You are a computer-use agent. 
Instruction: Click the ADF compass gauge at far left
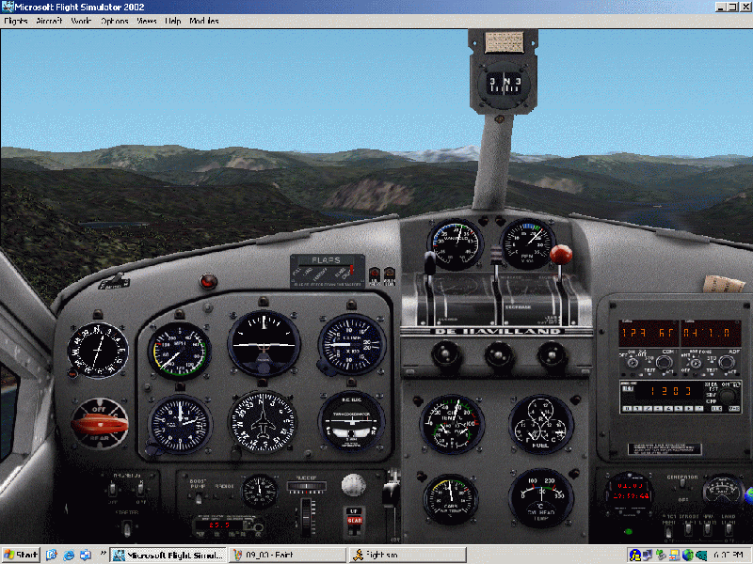(98, 350)
